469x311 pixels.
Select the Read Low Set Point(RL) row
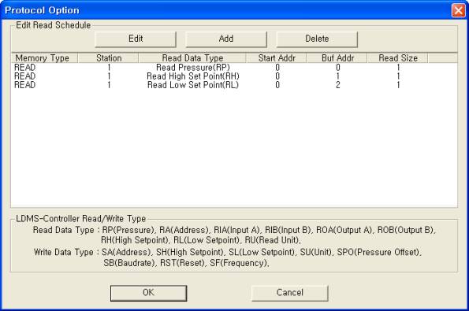[x=234, y=85]
